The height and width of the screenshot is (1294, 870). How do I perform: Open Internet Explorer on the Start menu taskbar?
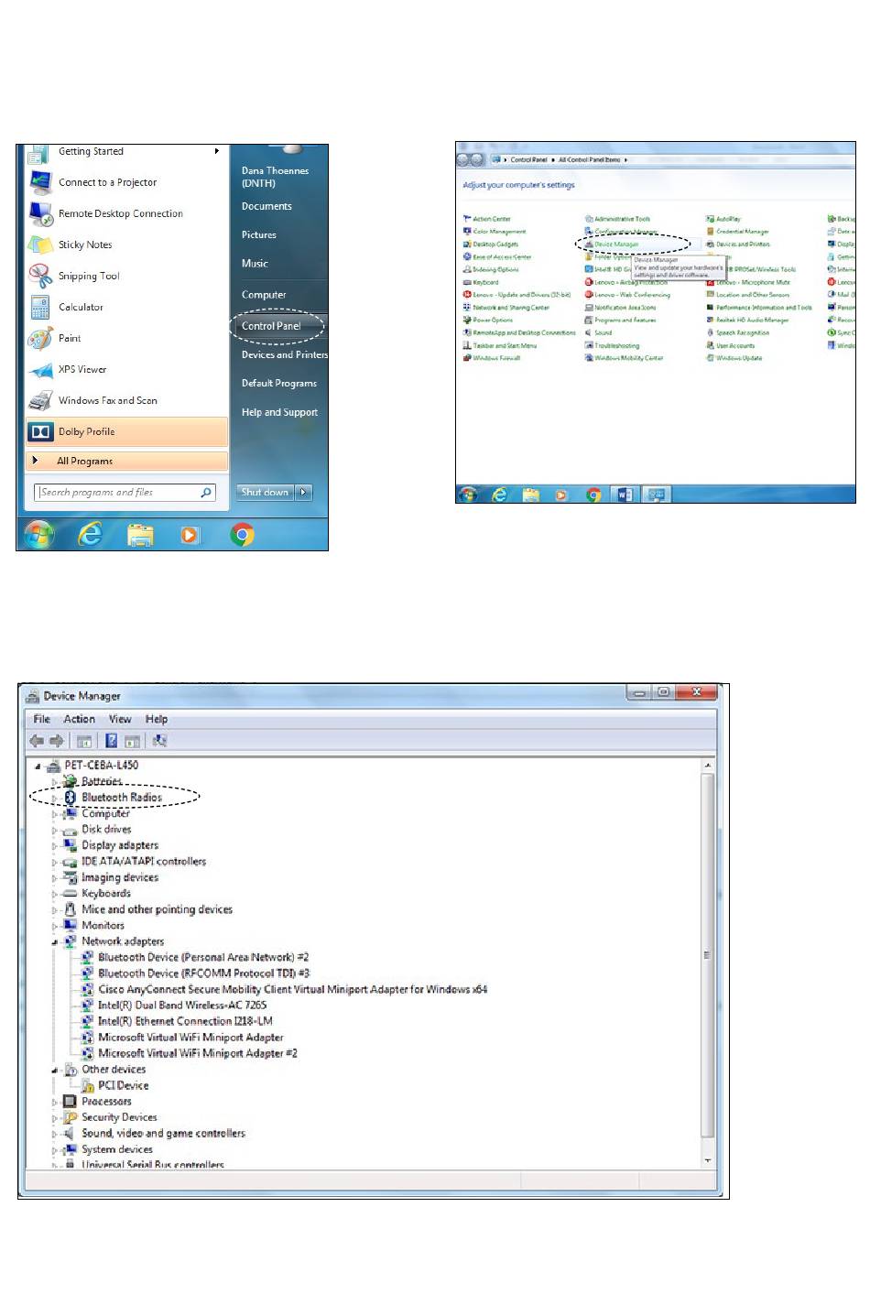(90, 534)
